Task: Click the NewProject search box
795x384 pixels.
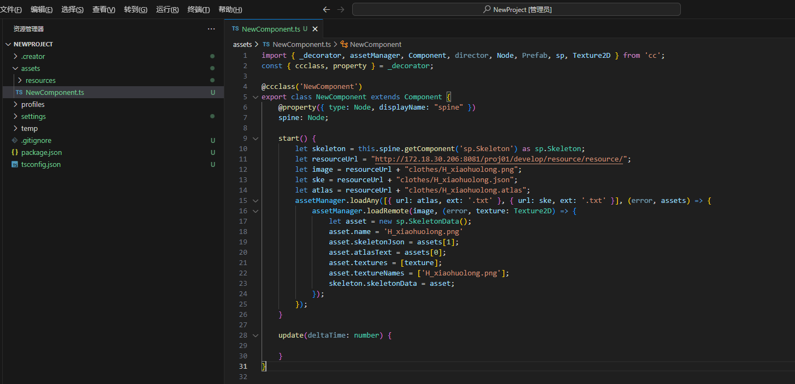Action: [516, 9]
